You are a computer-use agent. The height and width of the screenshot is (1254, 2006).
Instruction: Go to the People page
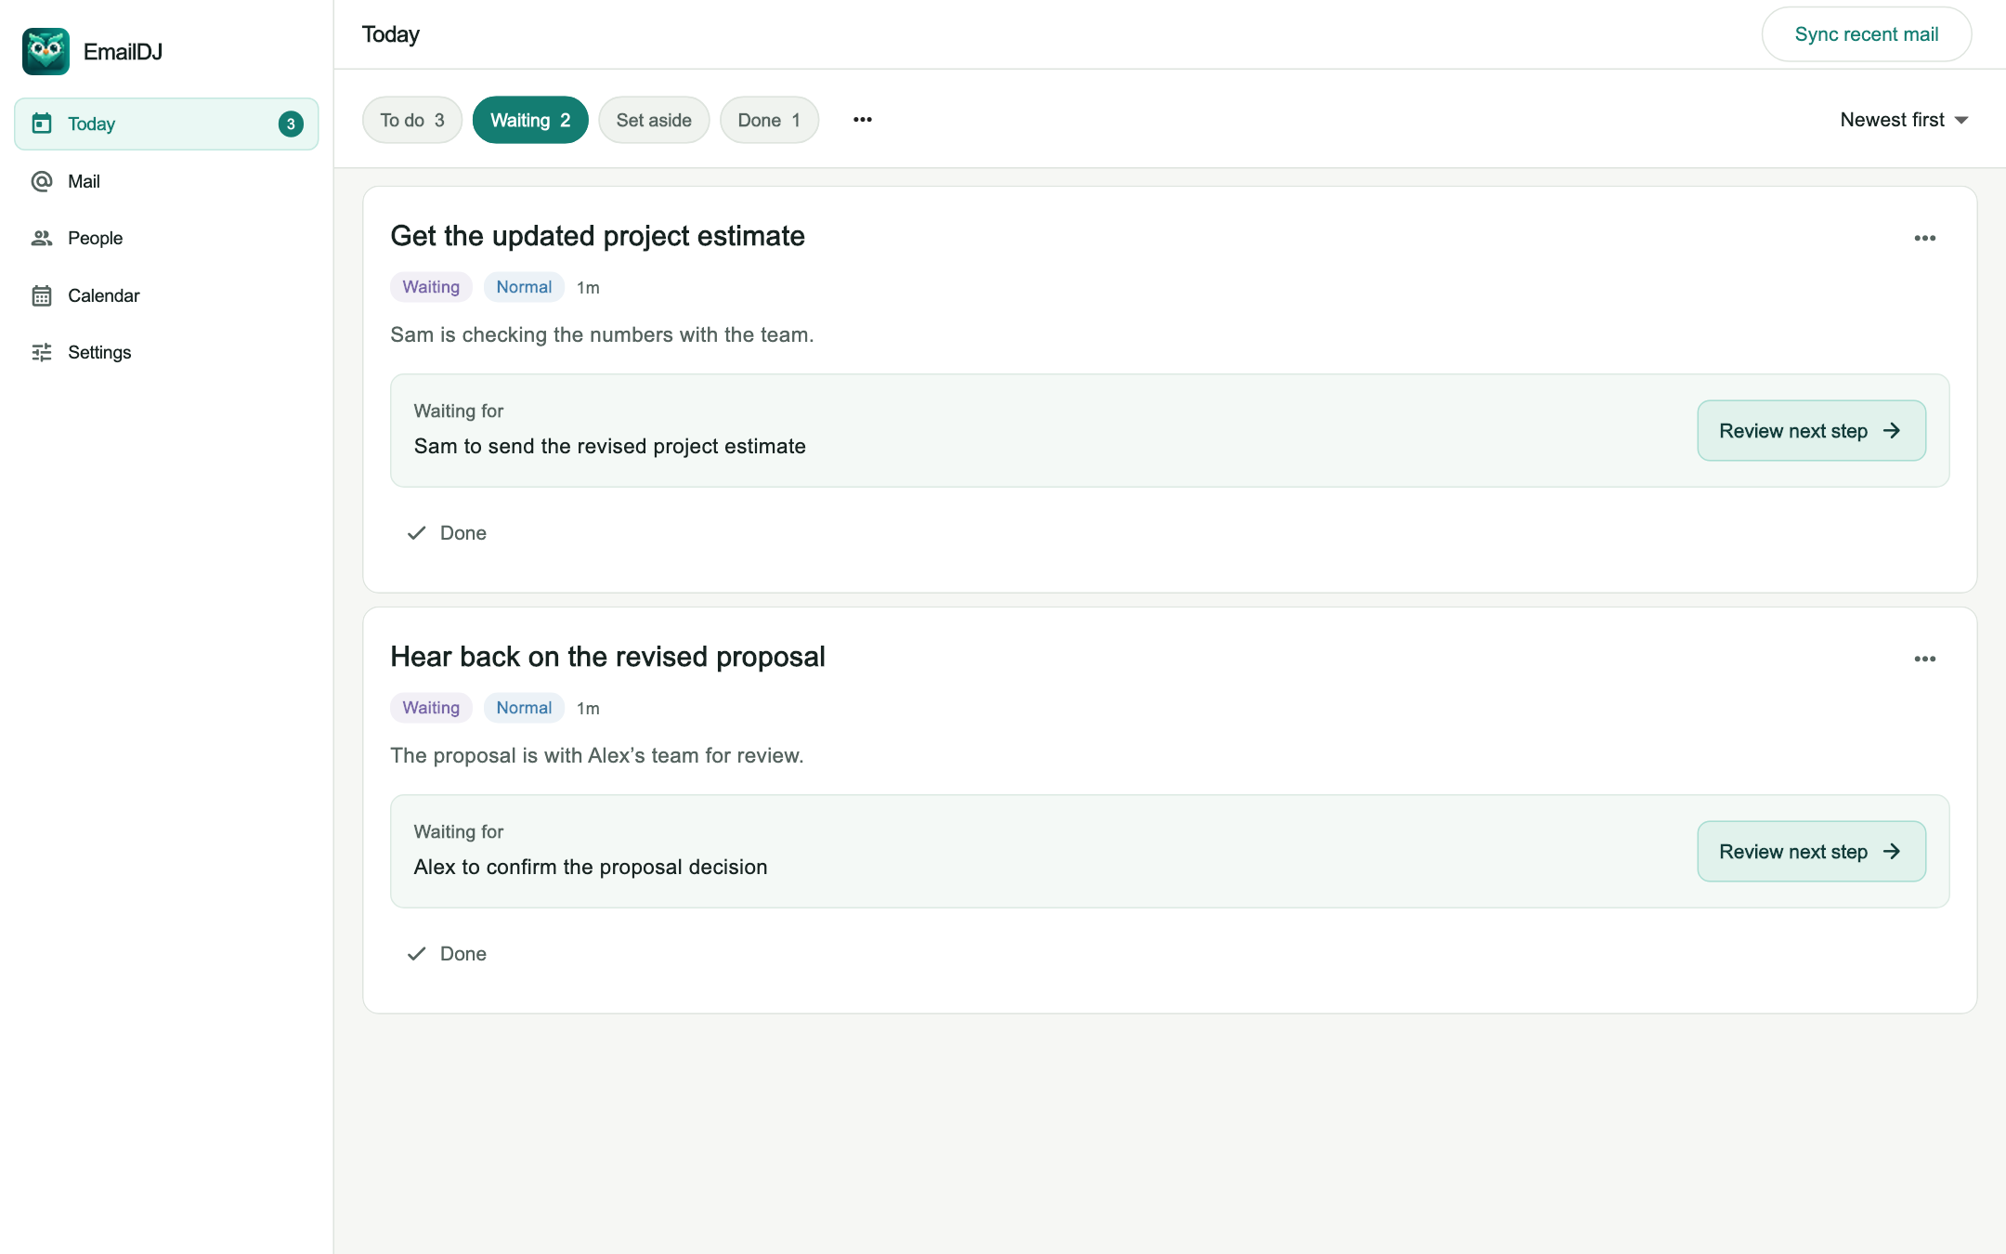coord(166,238)
